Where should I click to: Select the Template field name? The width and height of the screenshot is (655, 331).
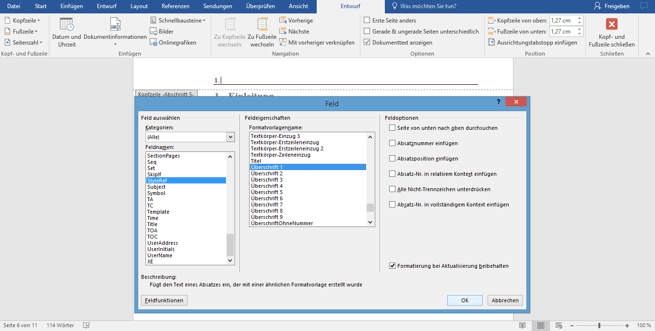pos(186,212)
